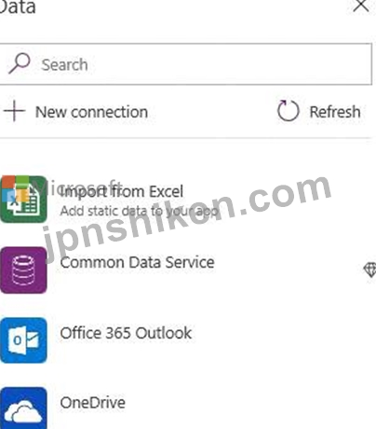376x429 pixels.
Task: Click into the Search field
Action: (x=186, y=64)
